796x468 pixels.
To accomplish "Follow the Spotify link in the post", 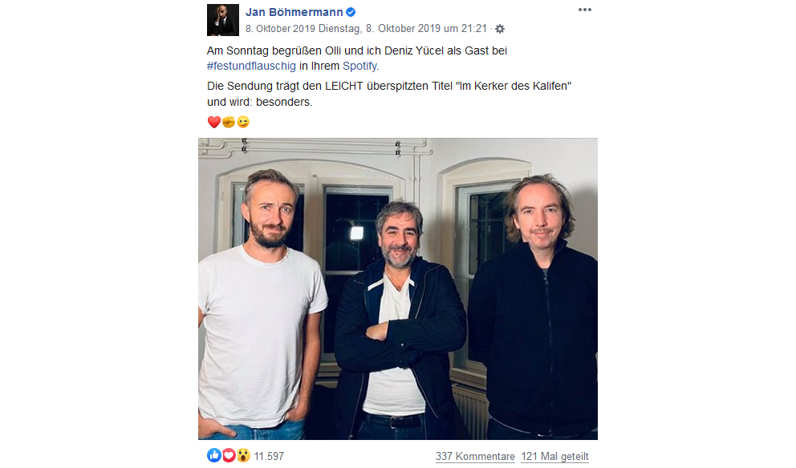I will click(359, 66).
